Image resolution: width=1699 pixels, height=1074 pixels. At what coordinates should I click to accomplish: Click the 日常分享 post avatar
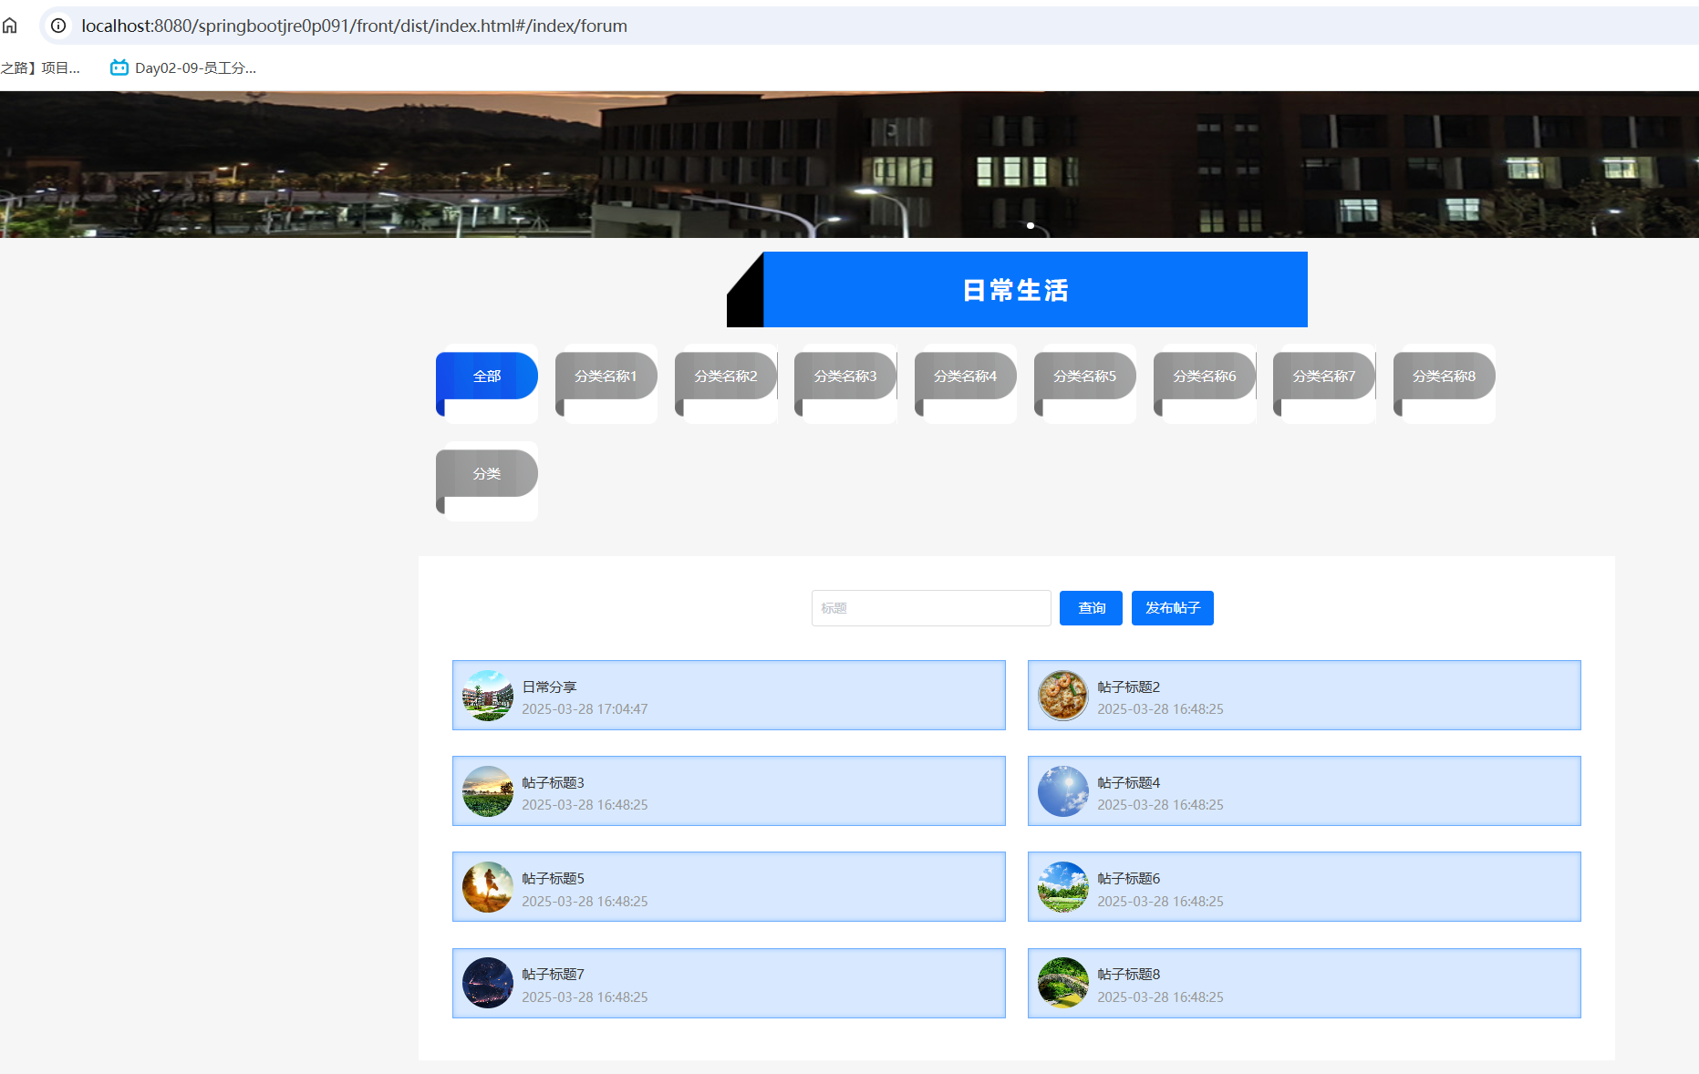488,696
